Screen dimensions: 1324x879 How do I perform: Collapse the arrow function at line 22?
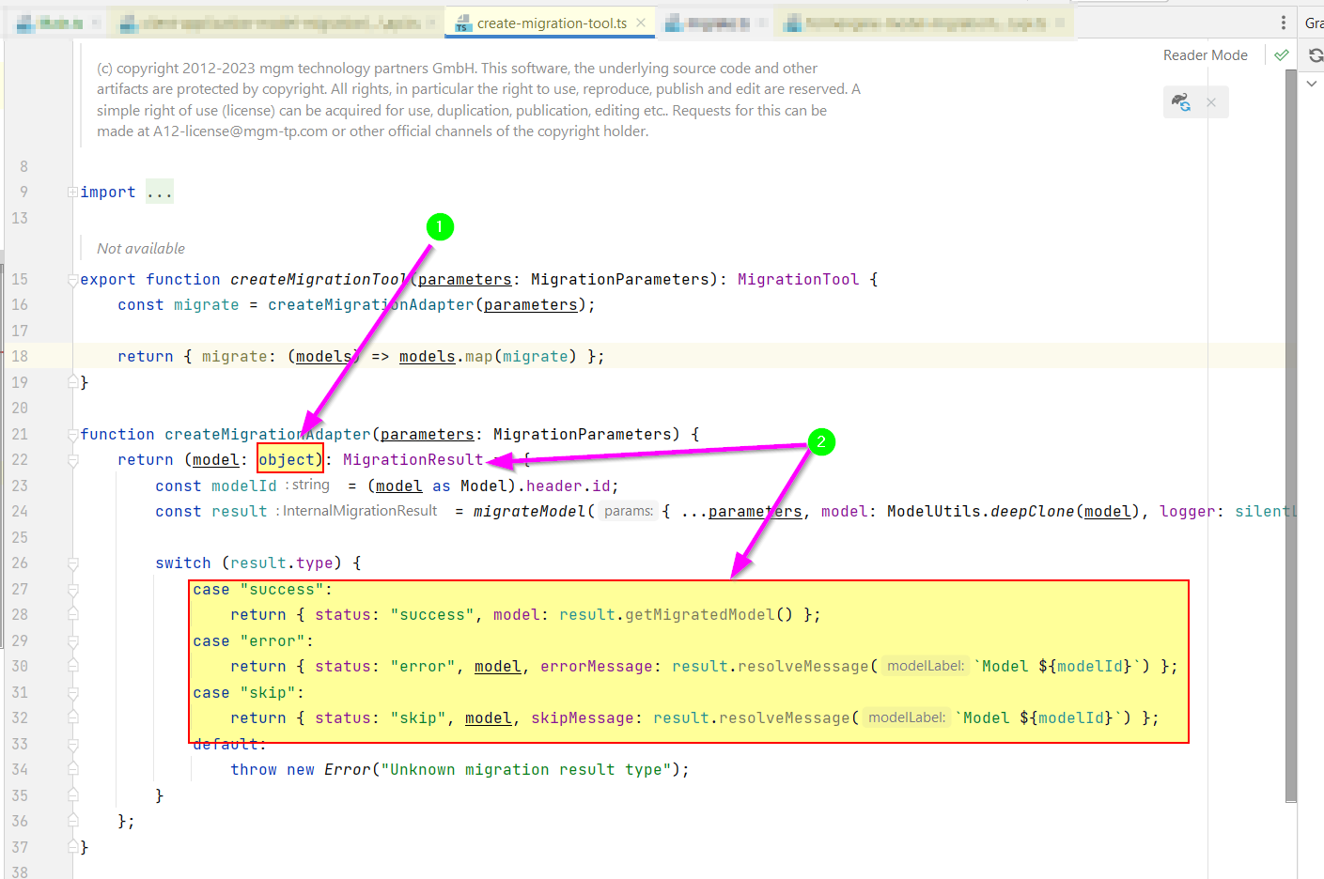pos(72,460)
